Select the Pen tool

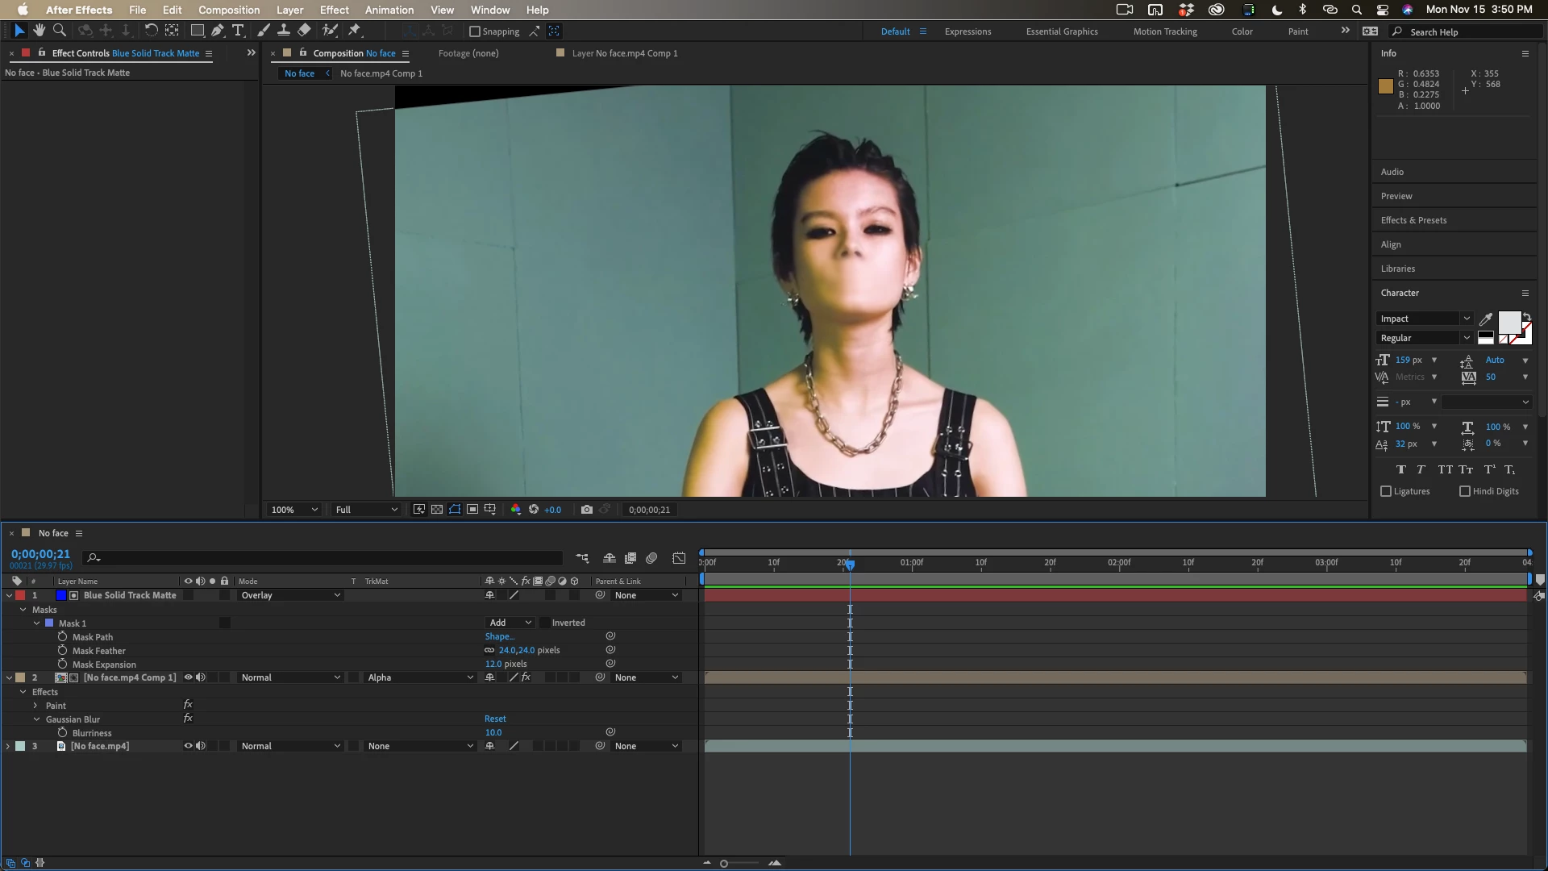218,31
